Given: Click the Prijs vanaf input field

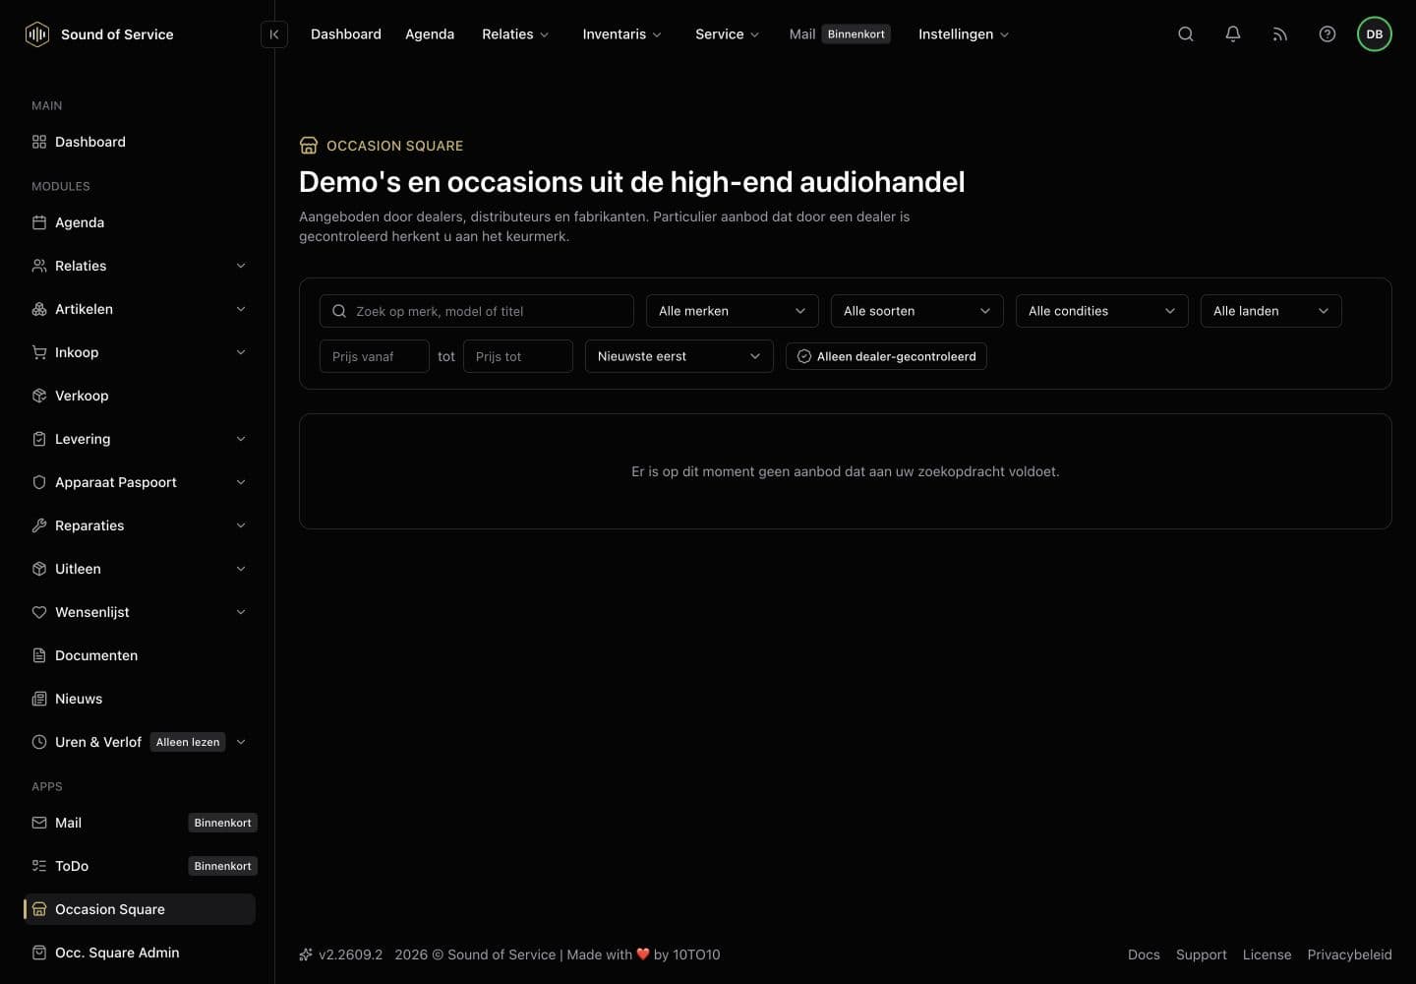Looking at the screenshot, I should point(375,356).
